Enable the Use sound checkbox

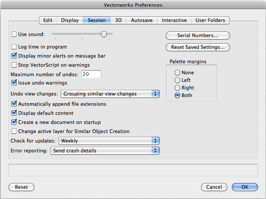click(14, 34)
